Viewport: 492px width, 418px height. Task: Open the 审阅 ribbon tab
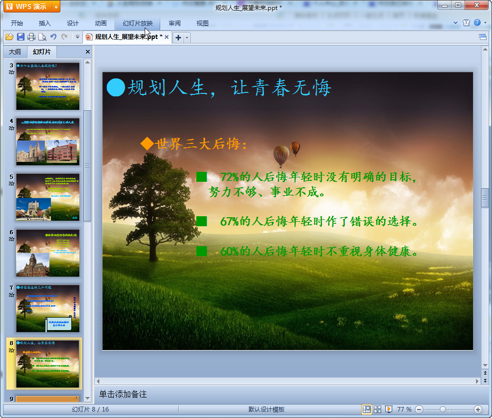point(175,23)
